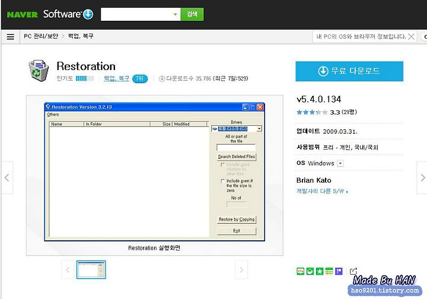Click Search Deleted Files button
427x299 pixels.
coord(237,157)
